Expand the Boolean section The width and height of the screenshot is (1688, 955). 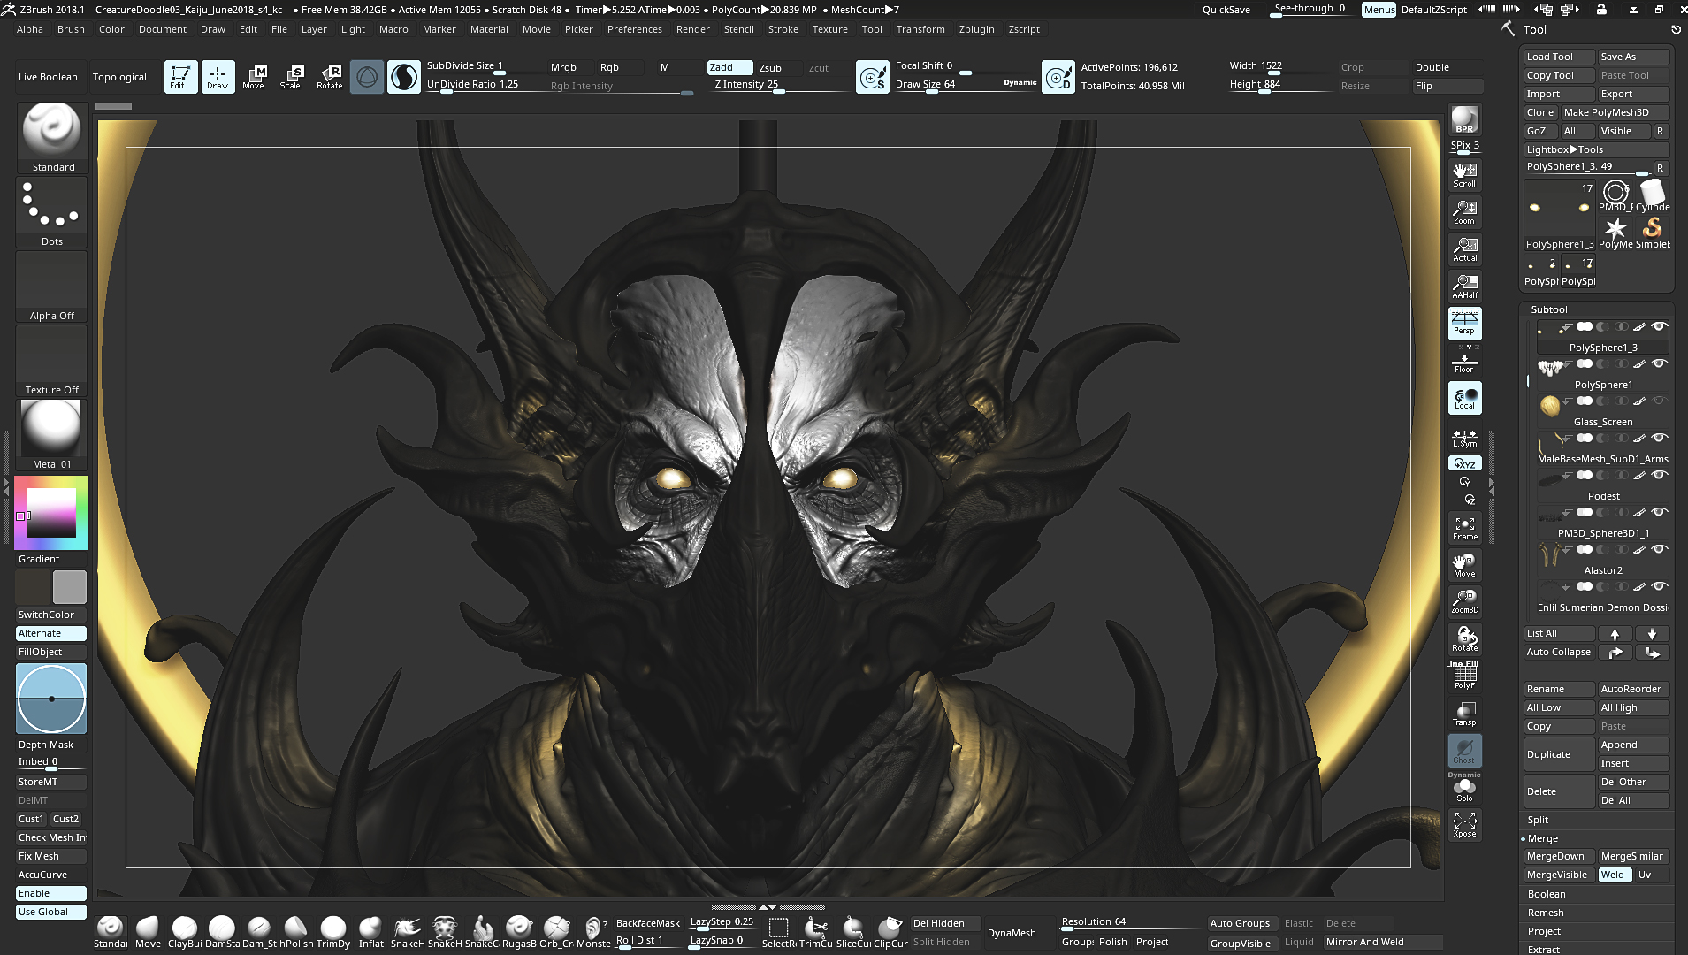[x=1547, y=894]
